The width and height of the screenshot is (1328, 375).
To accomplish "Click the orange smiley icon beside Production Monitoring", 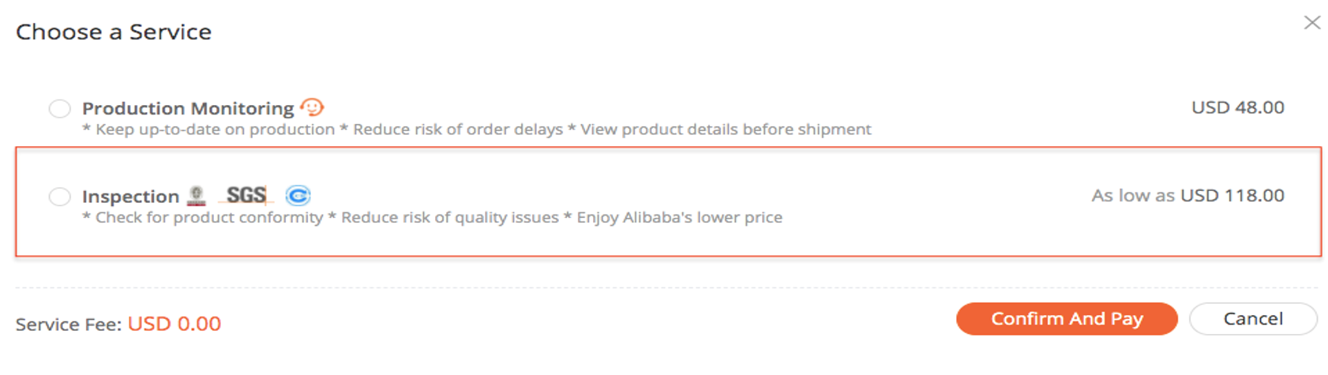I will (313, 107).
